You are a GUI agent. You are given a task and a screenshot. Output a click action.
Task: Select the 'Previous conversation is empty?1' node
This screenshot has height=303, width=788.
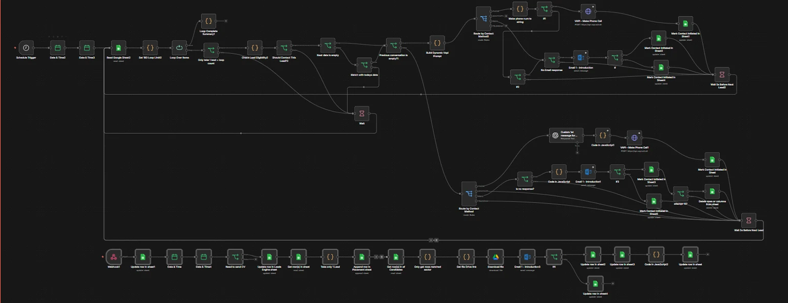pyautogui.click(x=393, y=45)
